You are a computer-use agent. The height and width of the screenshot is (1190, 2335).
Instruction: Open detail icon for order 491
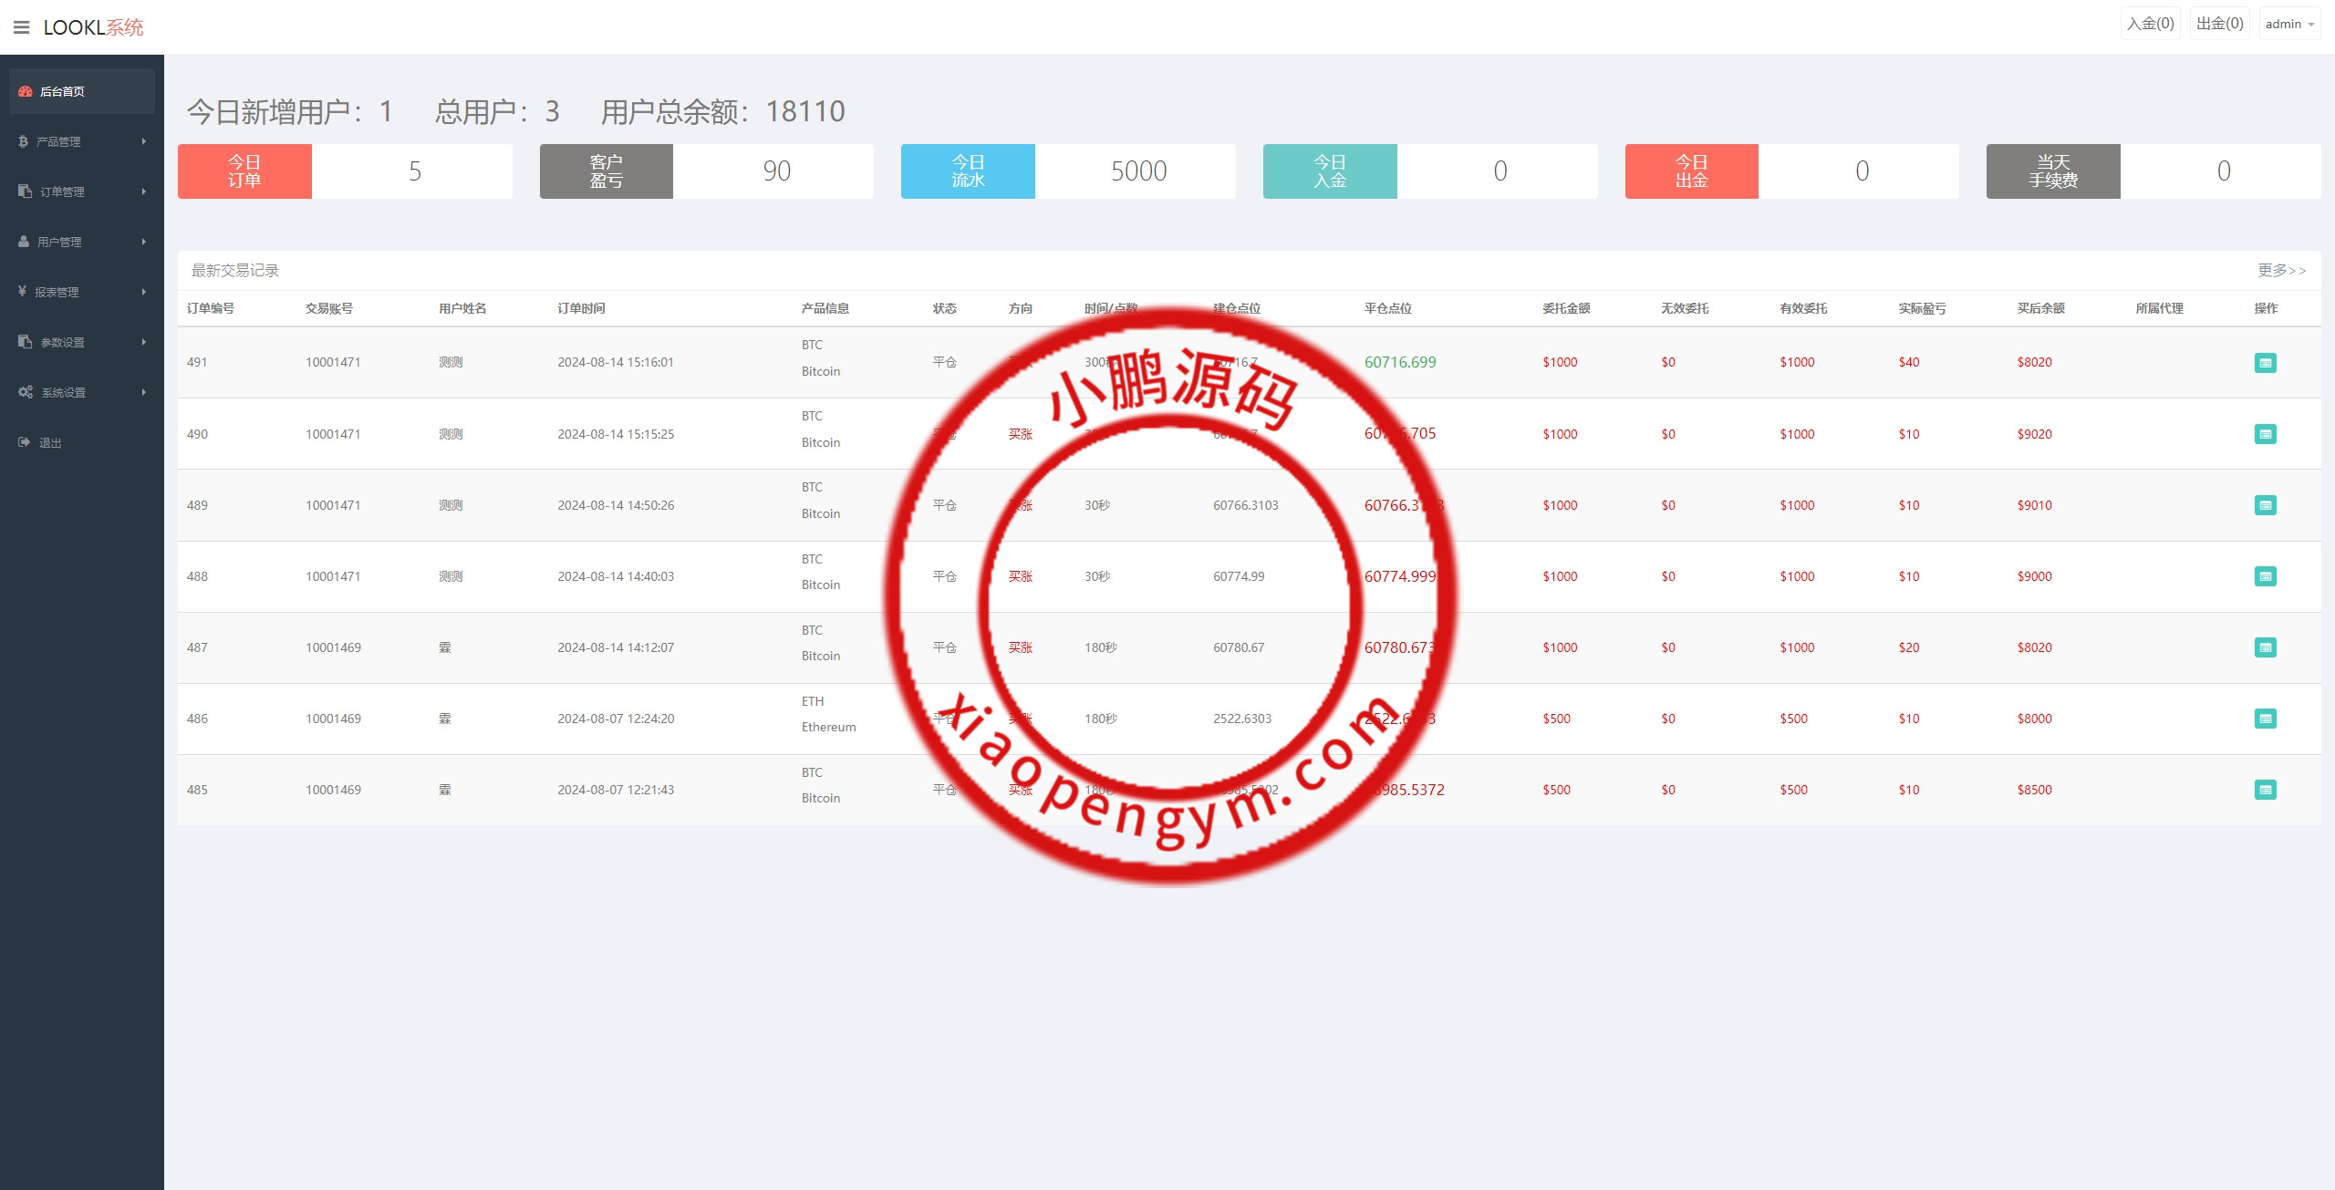point(2265,363)
